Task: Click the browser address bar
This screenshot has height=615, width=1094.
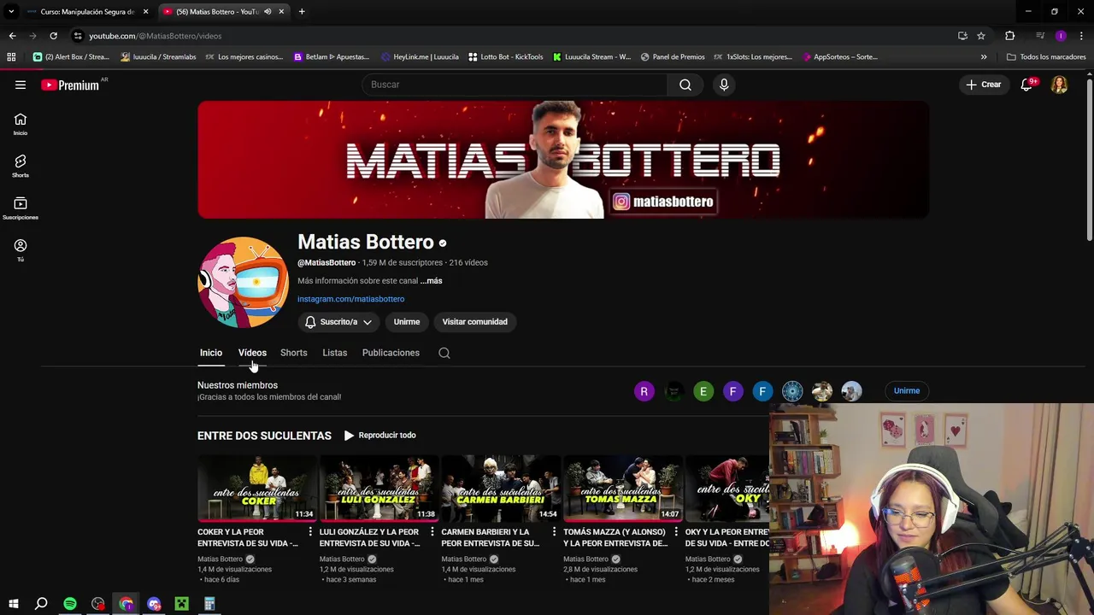Action: click(x=513, y=36)
